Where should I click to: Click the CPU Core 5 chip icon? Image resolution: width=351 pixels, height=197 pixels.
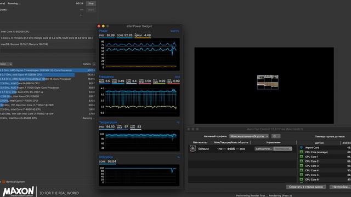click(301, 175)
